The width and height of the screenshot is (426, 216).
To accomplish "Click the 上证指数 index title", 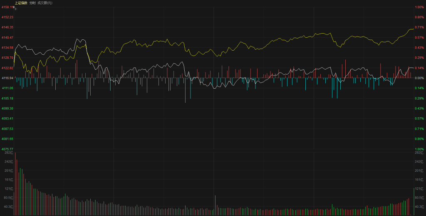I will [21, 3].
